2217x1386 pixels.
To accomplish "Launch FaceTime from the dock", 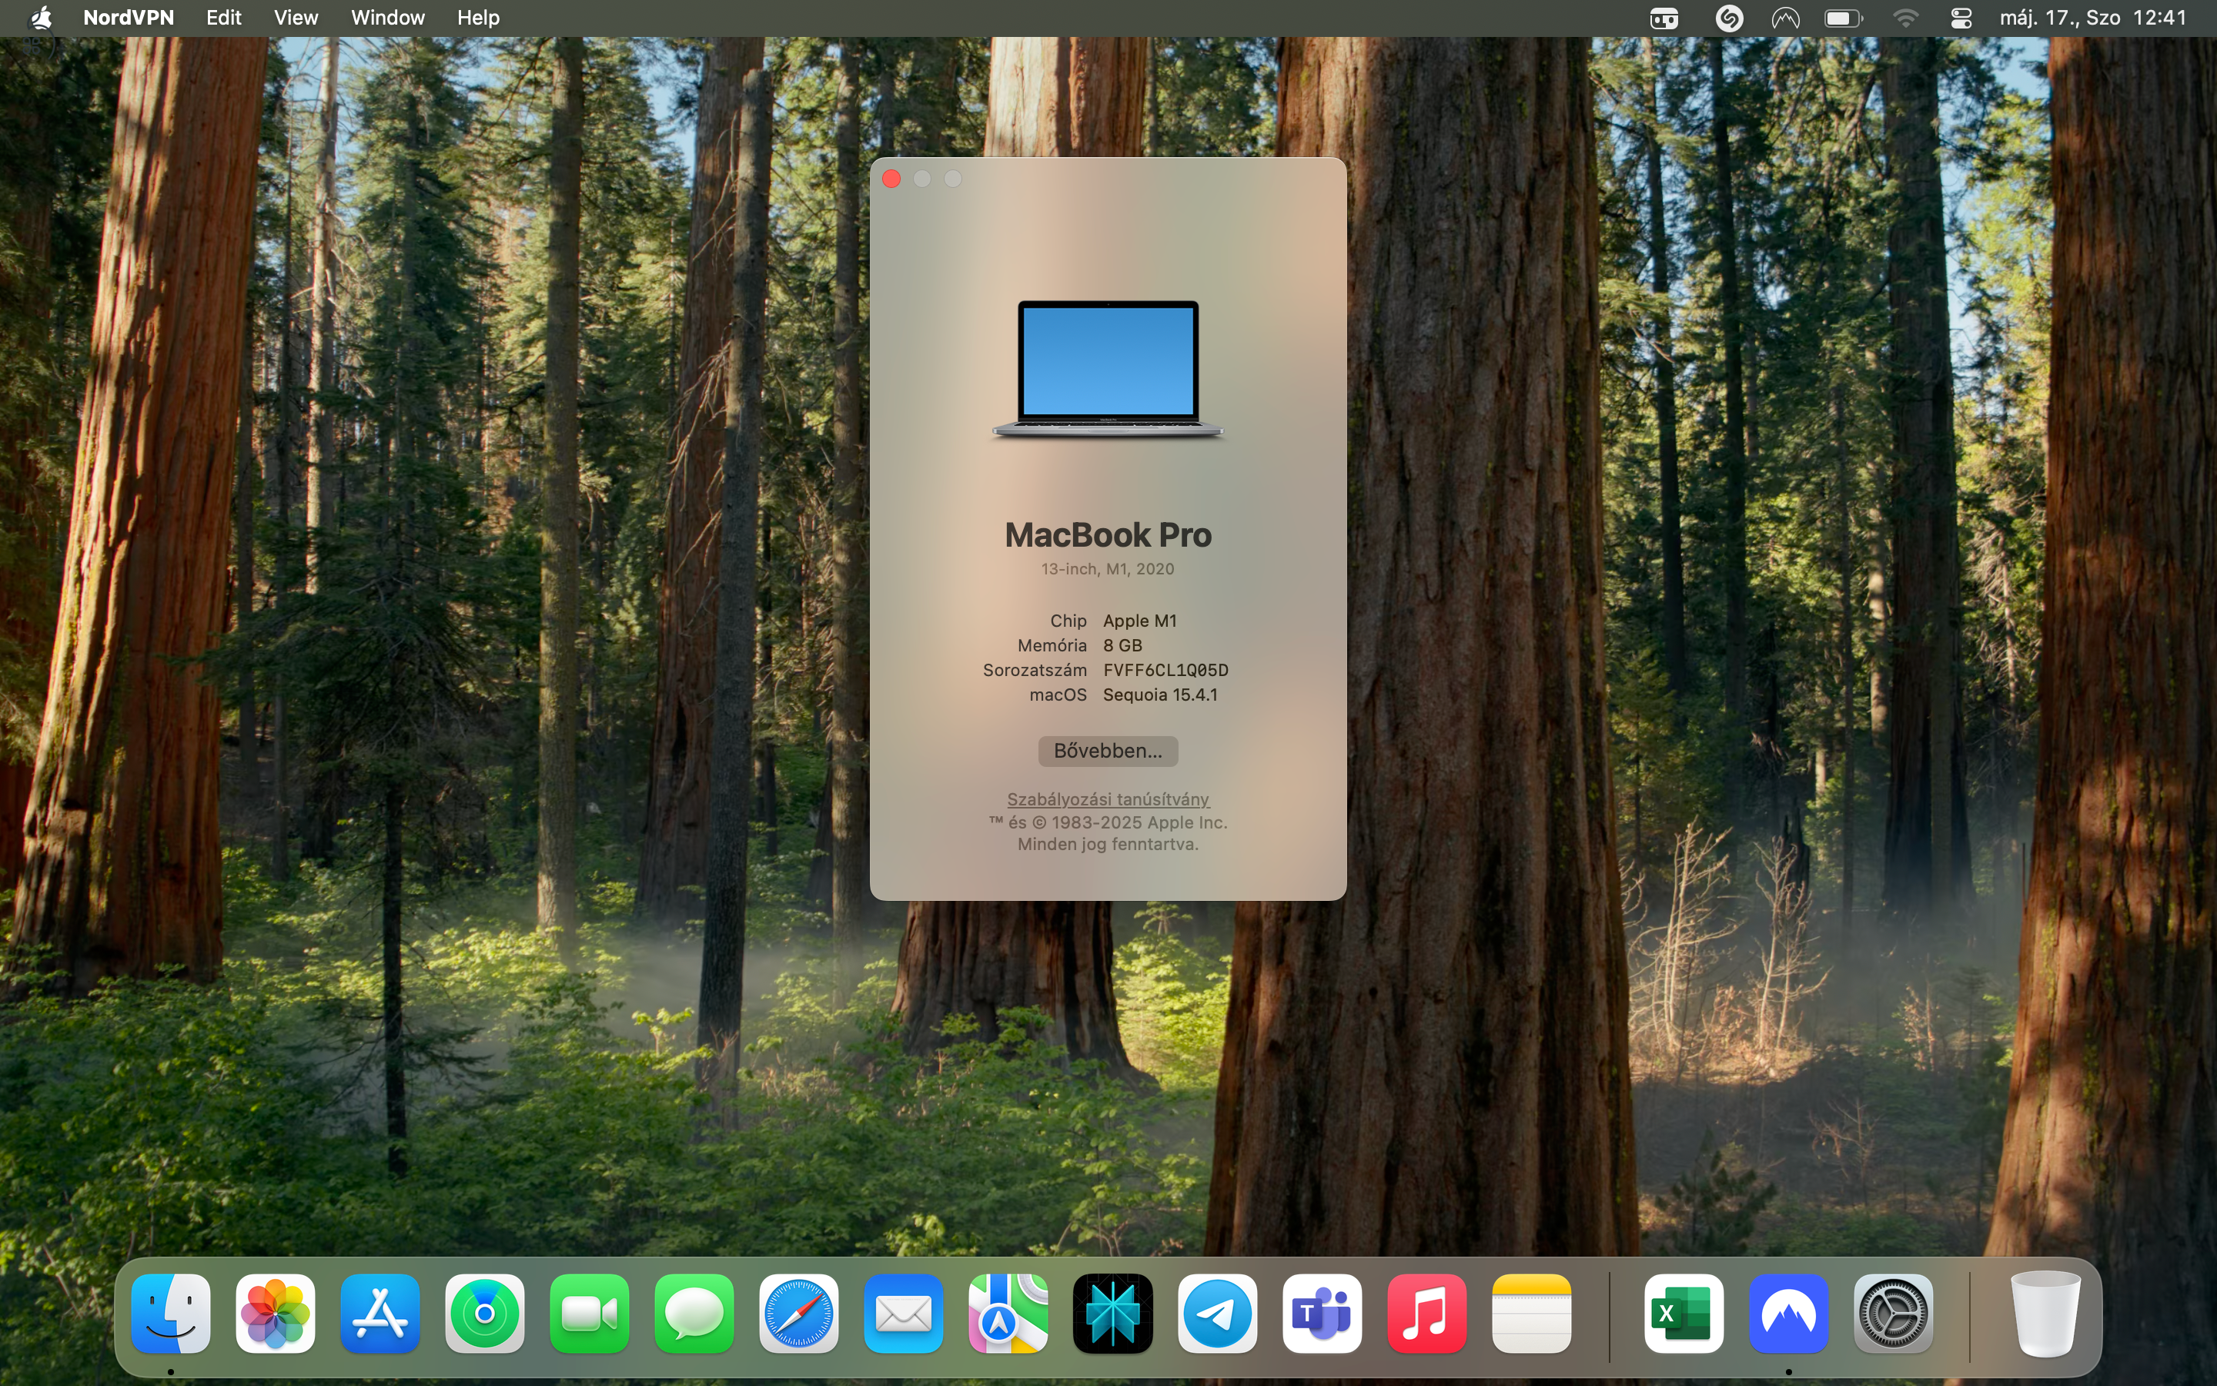I will (x=589, y=1313).
